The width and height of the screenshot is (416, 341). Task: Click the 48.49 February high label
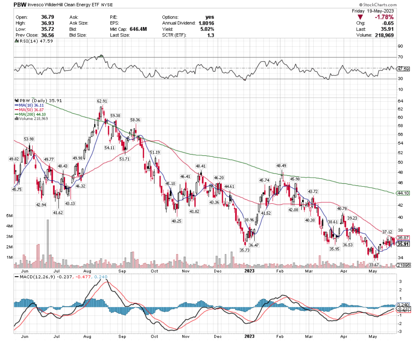[x=281, y=166]
